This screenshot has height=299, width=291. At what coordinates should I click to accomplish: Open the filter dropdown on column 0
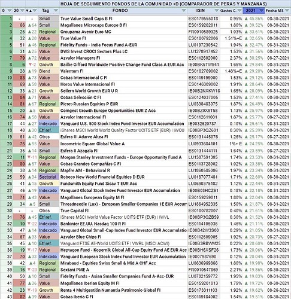[x=10, y=11]
